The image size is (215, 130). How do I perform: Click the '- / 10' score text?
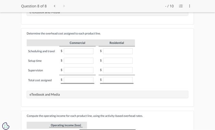click(169, 6)
